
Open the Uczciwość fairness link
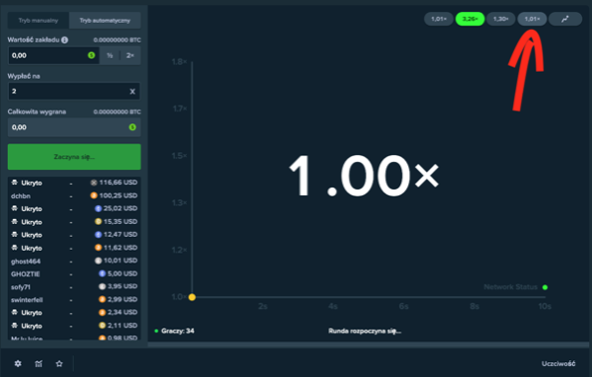[x=558, y=364]
